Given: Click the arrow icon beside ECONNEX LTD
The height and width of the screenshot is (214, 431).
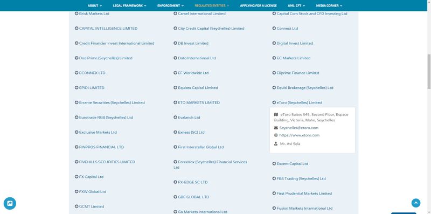Looking at the screenshot, I should (x=77, y=73).
